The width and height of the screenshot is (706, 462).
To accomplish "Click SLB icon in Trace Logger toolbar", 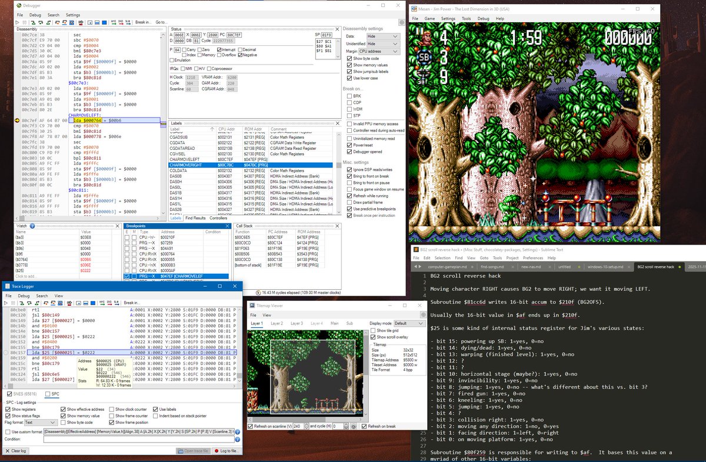I will click(x=116, y=303).
